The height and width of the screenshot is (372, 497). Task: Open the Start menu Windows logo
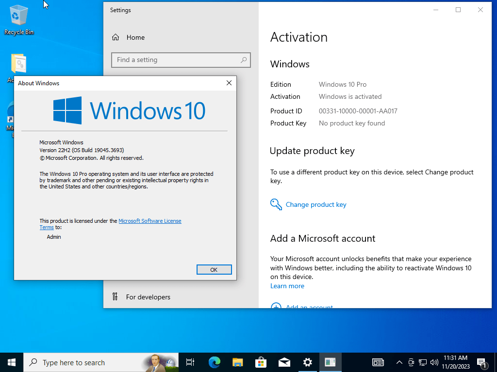pyautogui.click(x=12, y=362)
